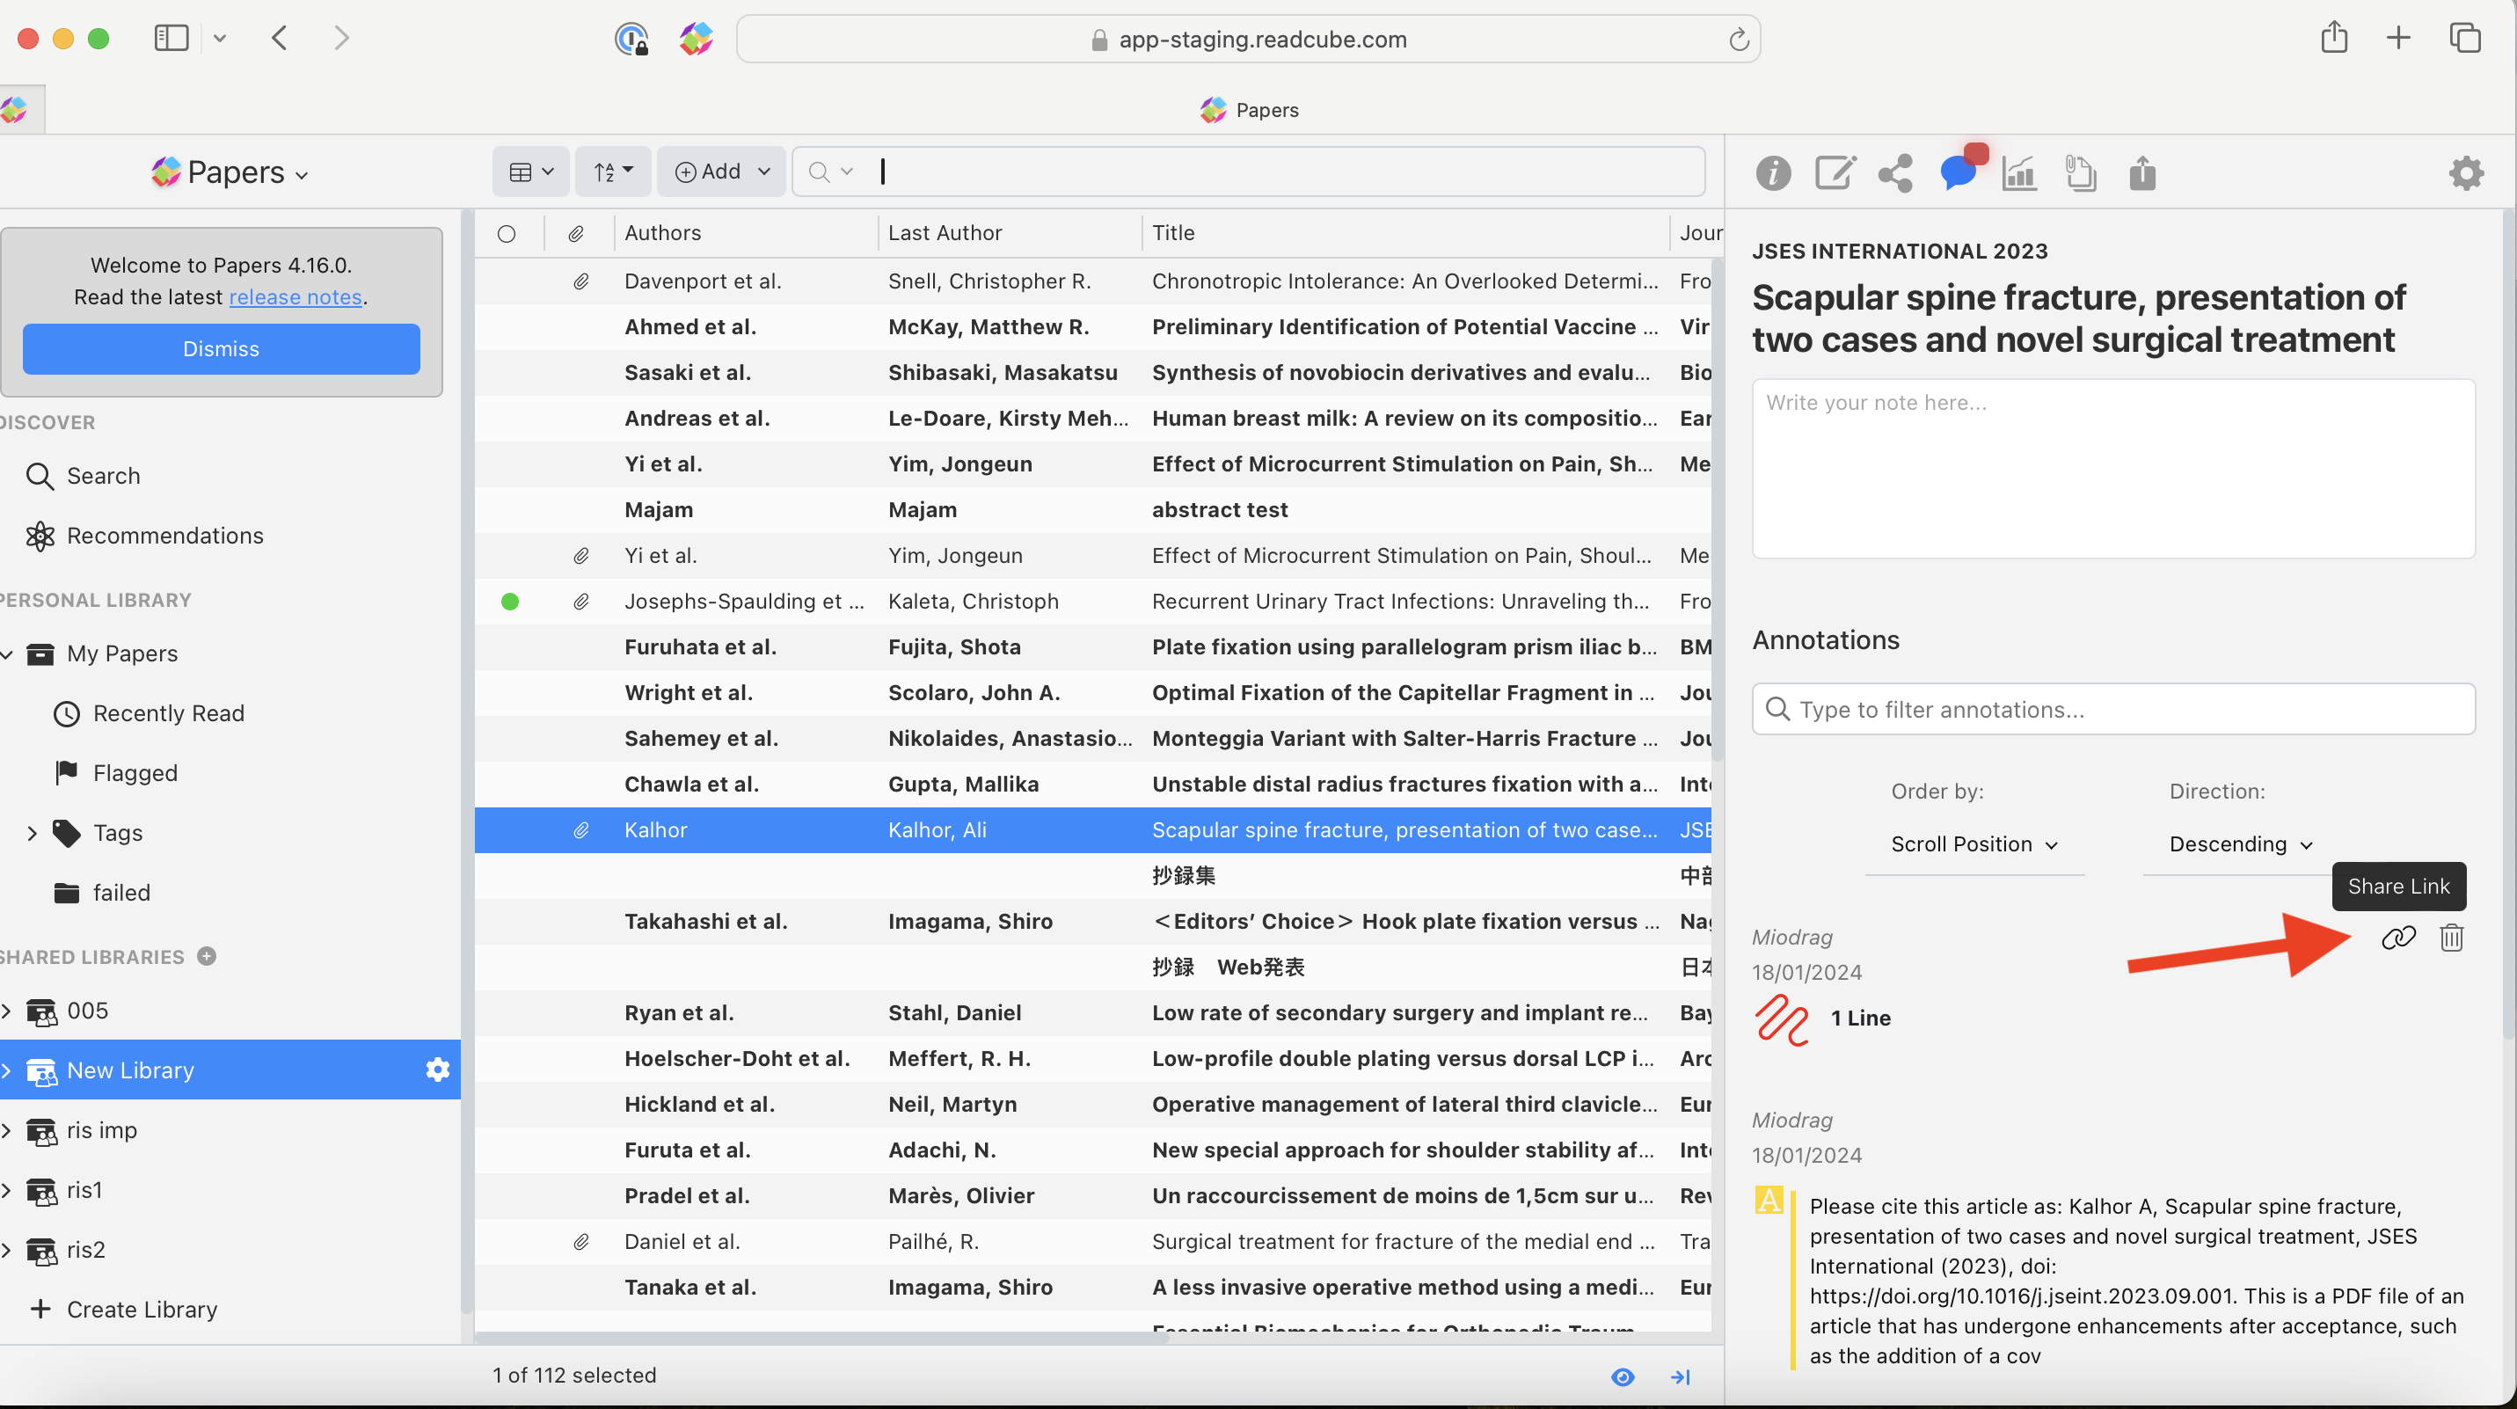Open the Scroll Position ordering dropdown

pos(1973,844)
